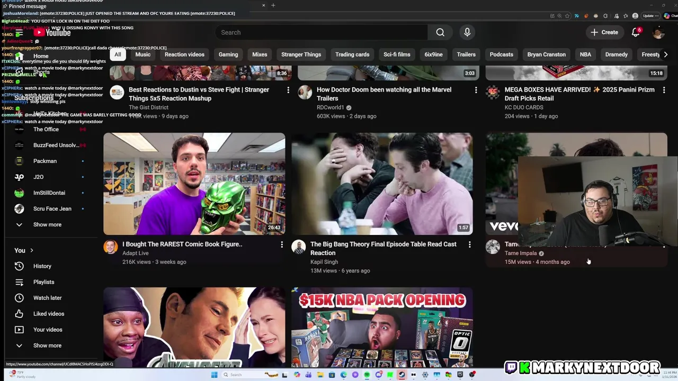Open a new browser tab with plus

(x=273, y=5)
